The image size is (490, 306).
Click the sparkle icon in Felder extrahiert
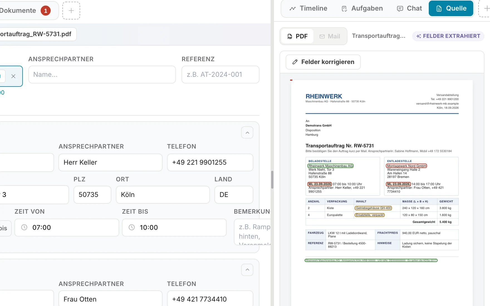(x=418, y=36)
